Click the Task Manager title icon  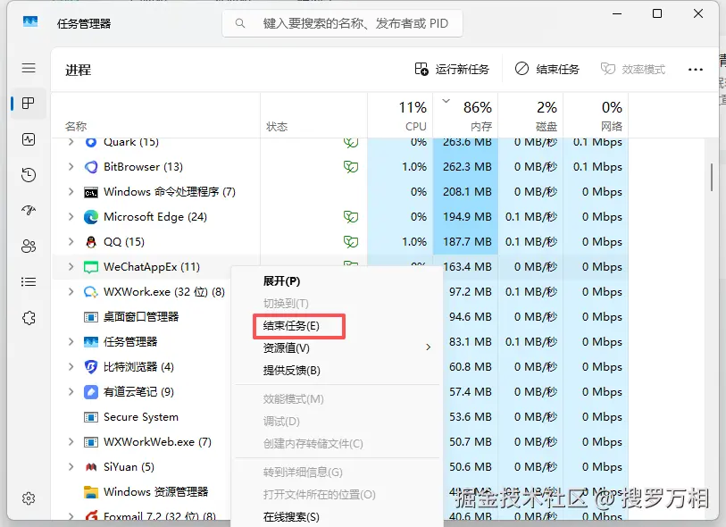coord(30,21)
